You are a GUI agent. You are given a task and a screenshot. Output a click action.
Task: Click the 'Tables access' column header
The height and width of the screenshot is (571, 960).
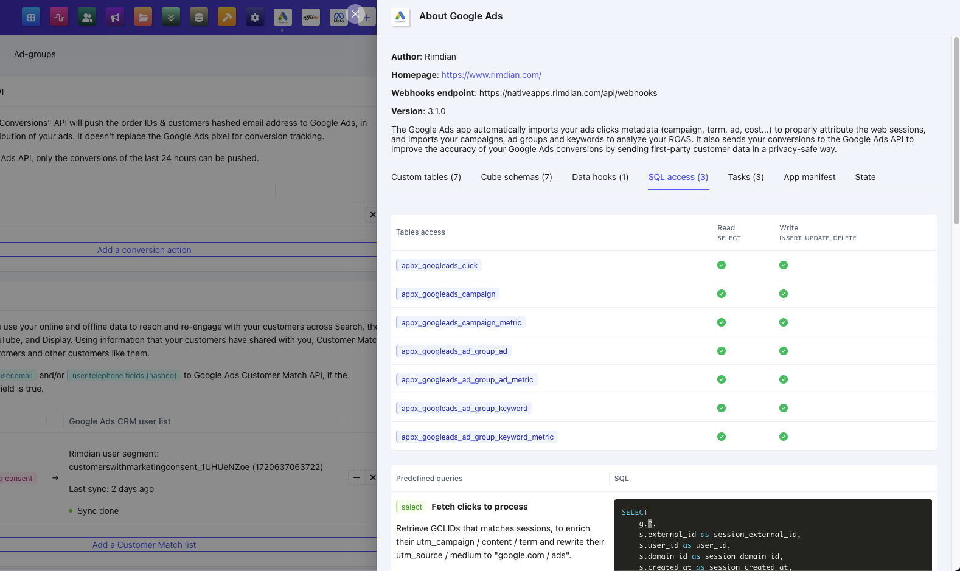[420, 232]
